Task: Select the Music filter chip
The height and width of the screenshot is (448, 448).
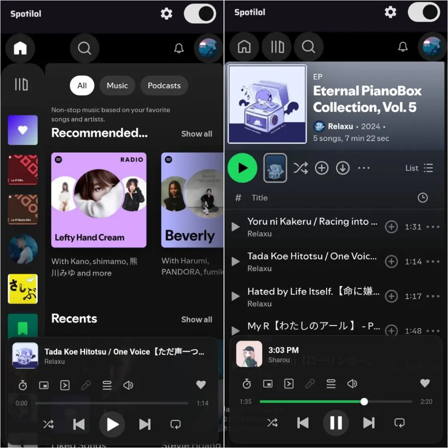Action: click(117, 85)
